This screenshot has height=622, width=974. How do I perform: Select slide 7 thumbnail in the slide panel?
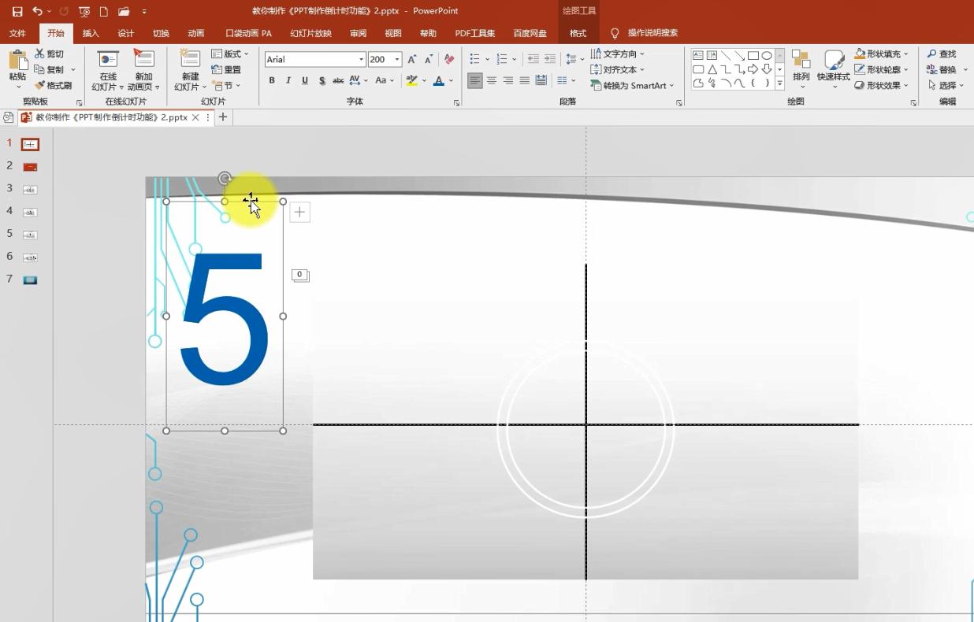tap(30, 280)
